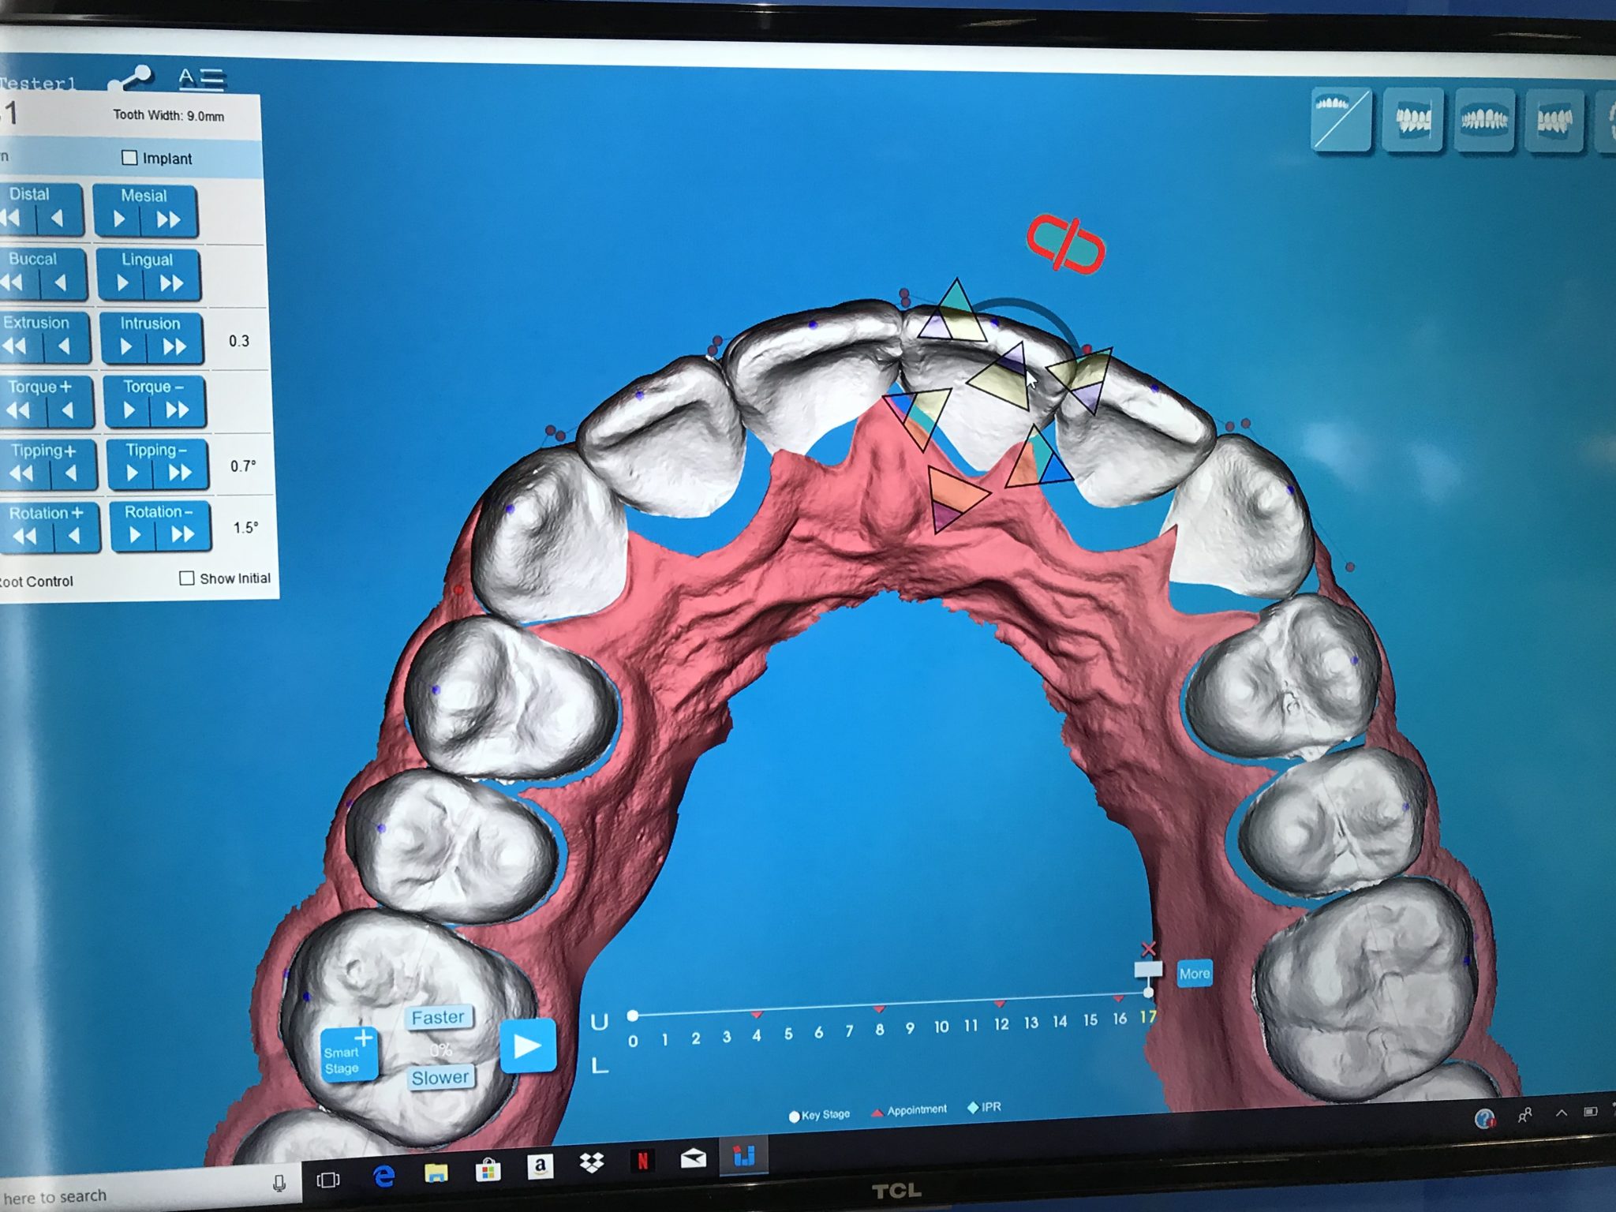
Task: Click the Torque+ double-step arrow
Action: click(x=18, y=410)
